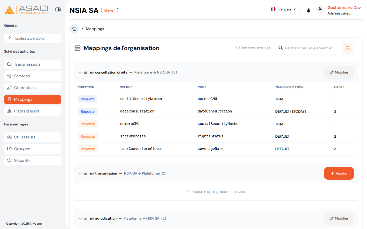Click the pencil icon in mi adjudication Modifier

coord(332,219)
